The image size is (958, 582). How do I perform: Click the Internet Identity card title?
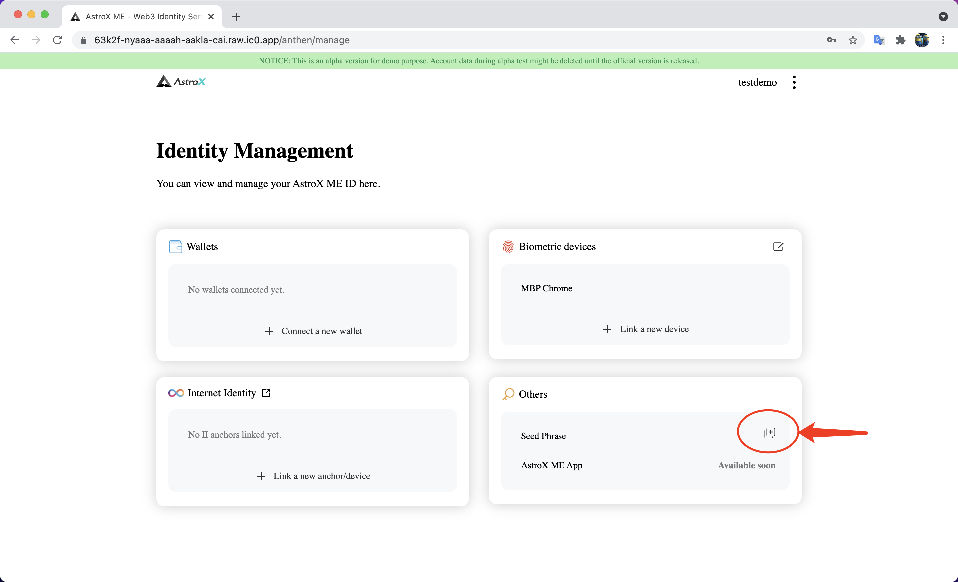tap(222, 393)
